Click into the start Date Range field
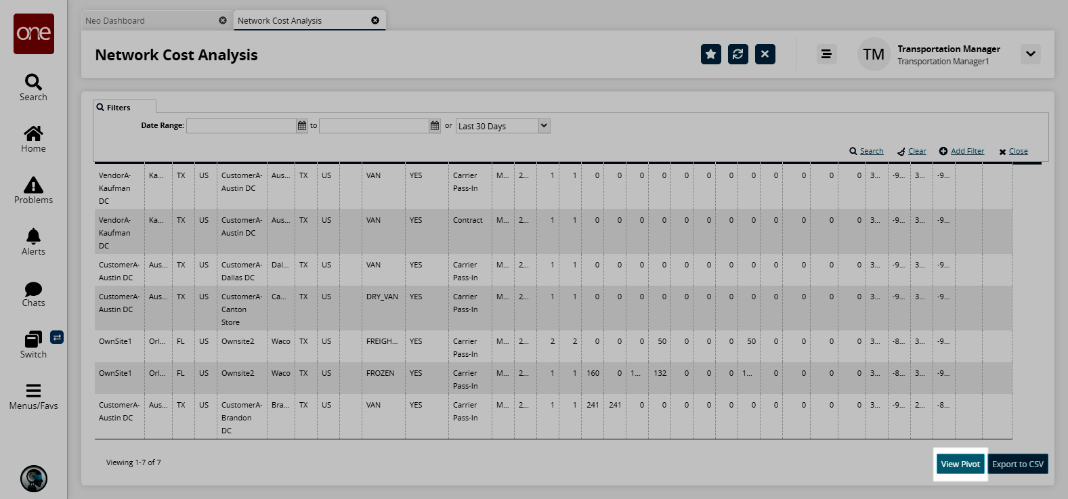 click(x=241, y=126)
